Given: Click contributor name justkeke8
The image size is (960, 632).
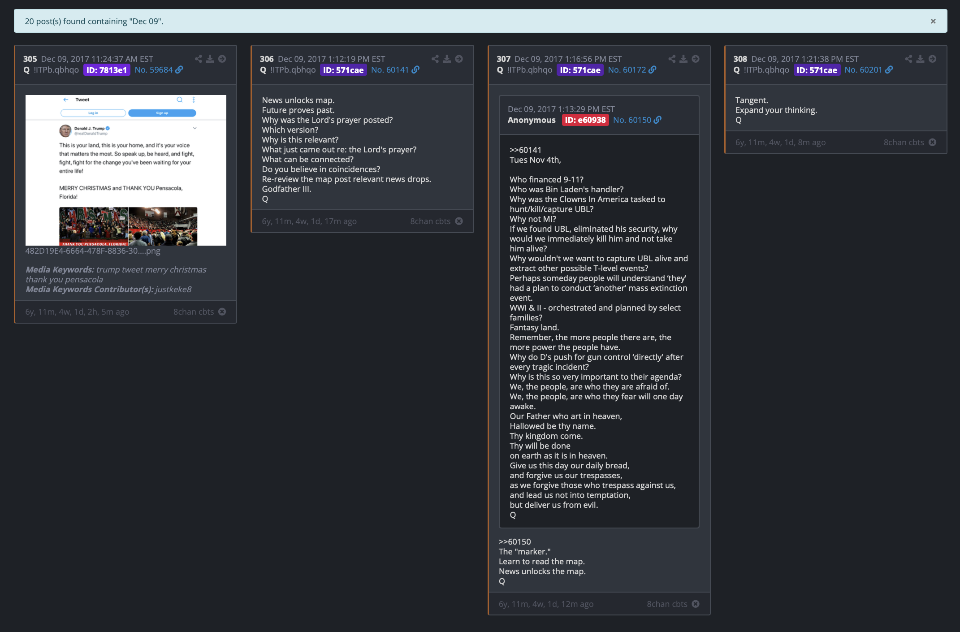Looking at the screenshot, I should pos(173,290).
